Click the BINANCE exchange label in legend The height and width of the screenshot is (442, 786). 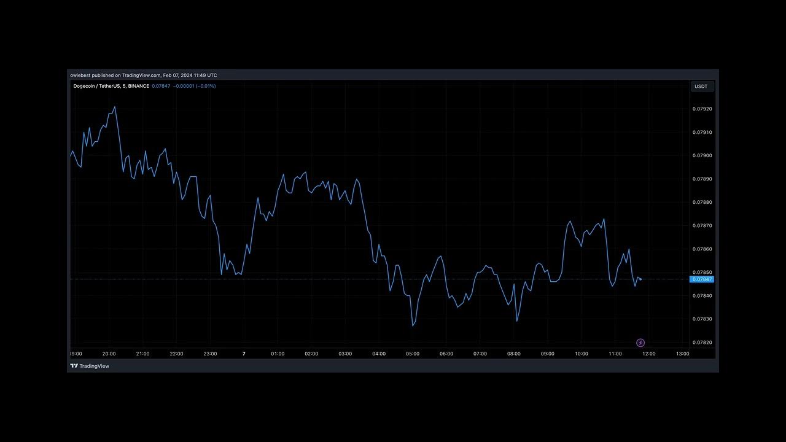tap(138, 86)
